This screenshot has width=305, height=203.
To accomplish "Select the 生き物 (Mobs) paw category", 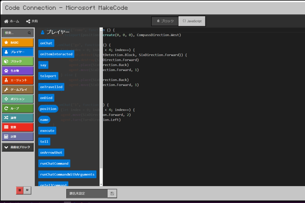I will [18, 71].
